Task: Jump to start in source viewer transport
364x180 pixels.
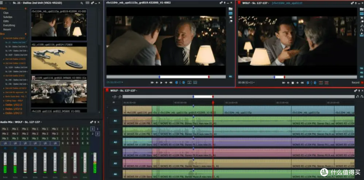Action: 152,83
